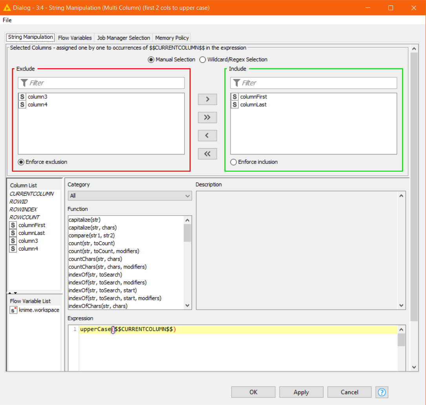Open the Category dropdown
Screen dimensions: 426x405
coord(130,196)
